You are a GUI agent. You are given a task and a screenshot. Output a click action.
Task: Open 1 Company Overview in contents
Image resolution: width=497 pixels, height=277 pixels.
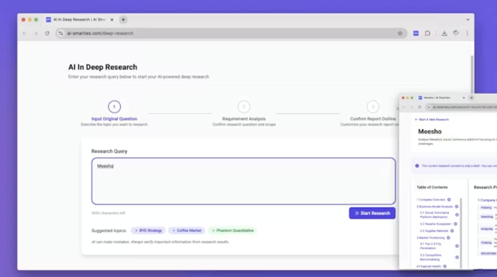(x=431, y=200)
